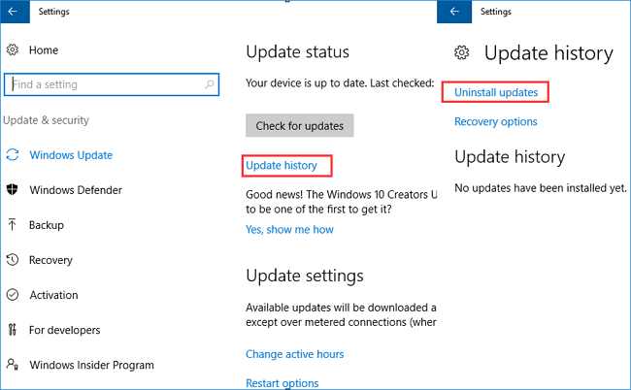Click the Update status heading
Image resolution: width=631 pixels, height=390 pixels.
(x=297, y=51)
